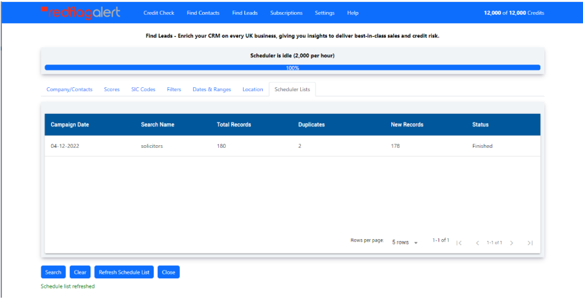Click the Clear button
Viewport: 583px width, 301px height.
coord(80,272)
